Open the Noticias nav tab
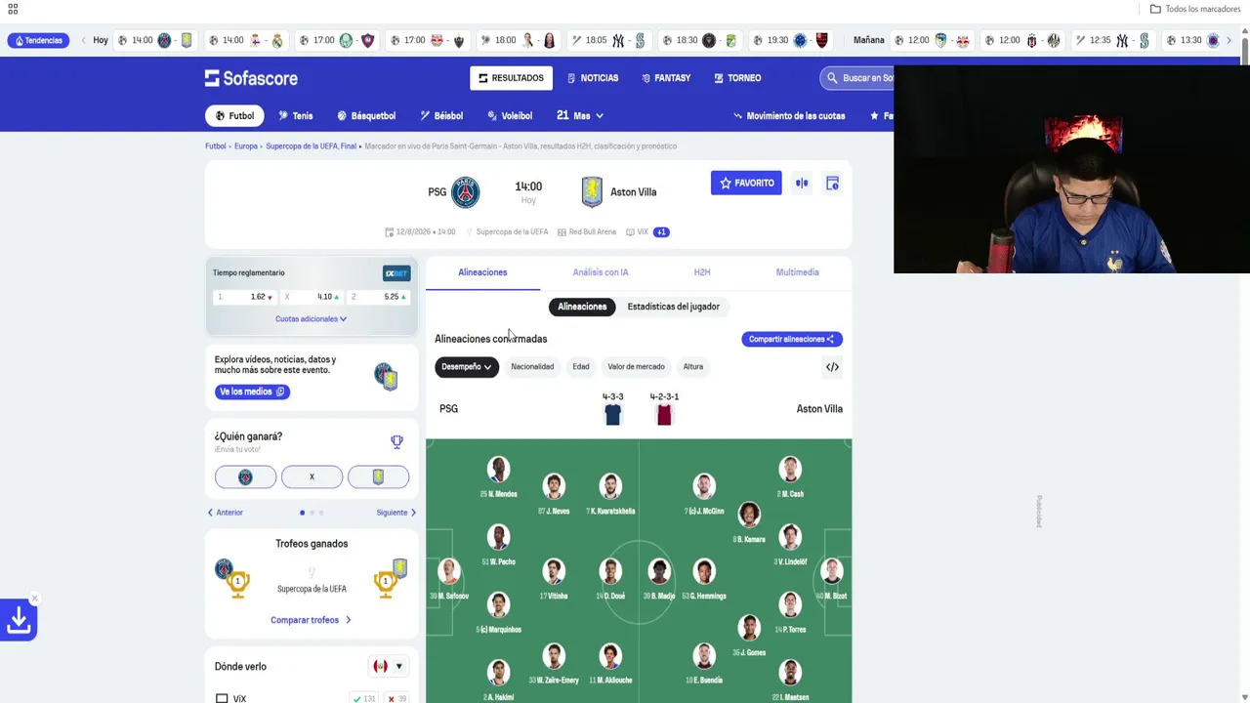The height and width of the screenshot is (703, 1250). pyautogui.click(x=593, y=78)
